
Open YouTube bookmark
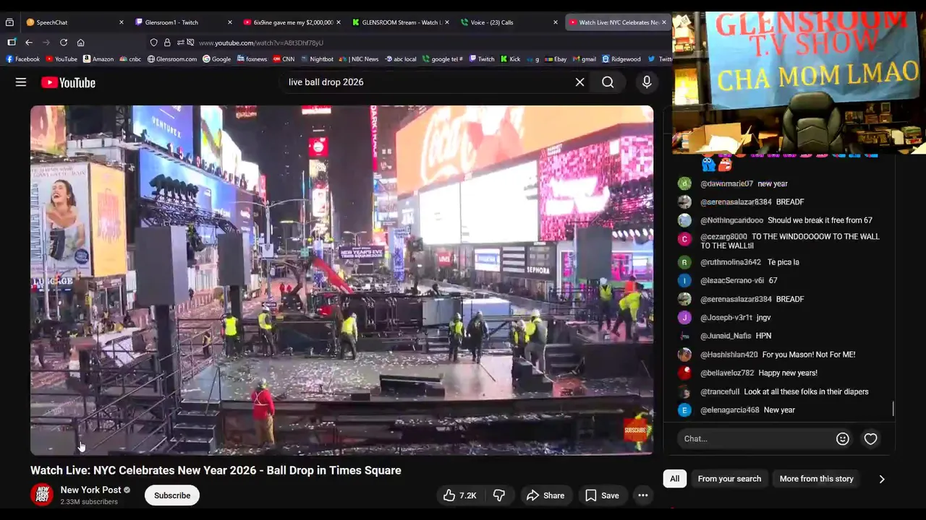(61, 59)
